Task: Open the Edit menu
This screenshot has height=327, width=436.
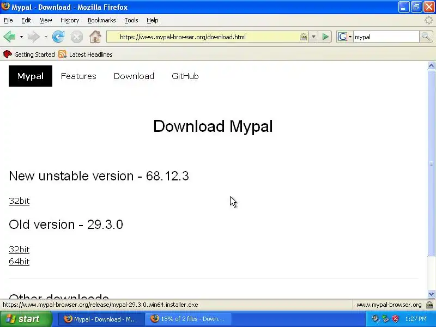Action: click(26, 20)
